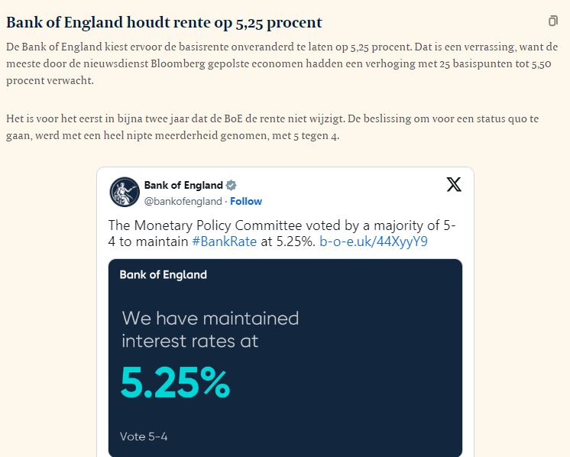Follow the Bank of England account
570x457 pixels.
[246, 202]
